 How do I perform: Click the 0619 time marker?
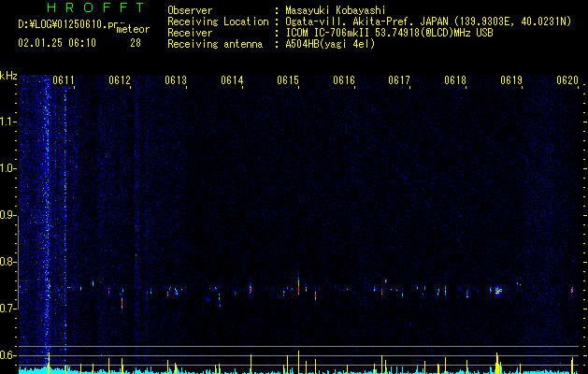pos(511,80)
